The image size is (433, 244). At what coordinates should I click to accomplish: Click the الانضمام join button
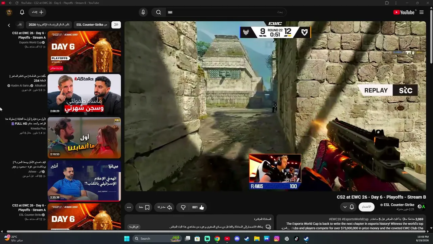tap(366, 207)
